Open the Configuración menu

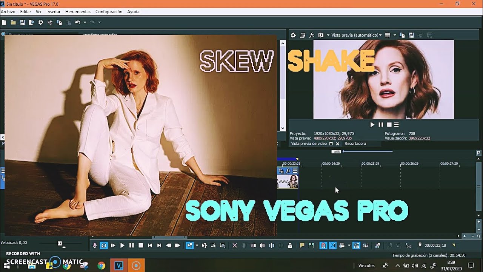pyautogui.click(x=109, y=12)
